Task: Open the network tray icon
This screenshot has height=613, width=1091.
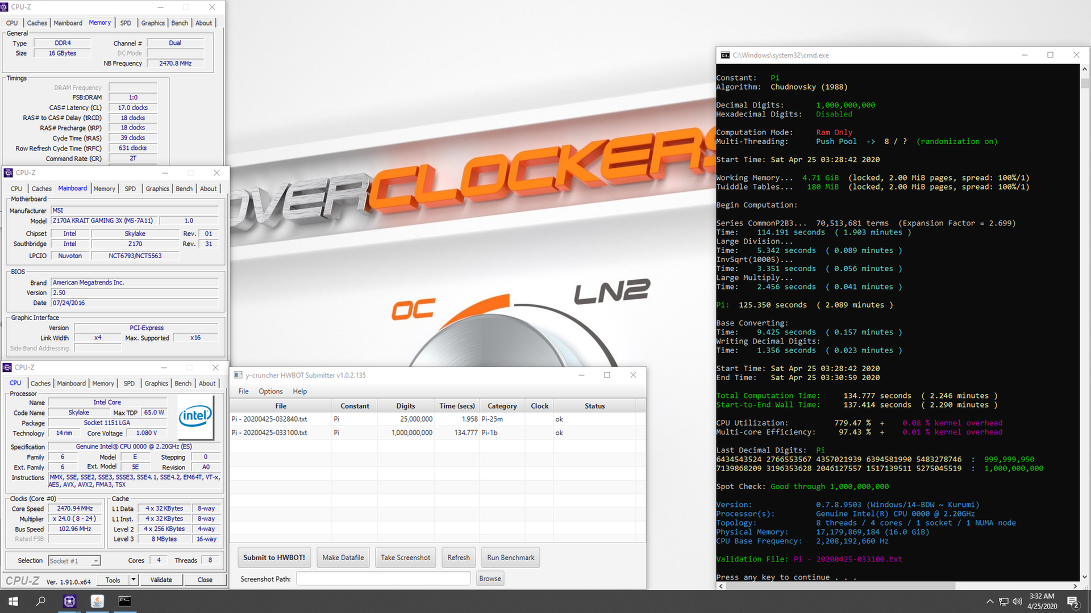Action: [1003, 602]
